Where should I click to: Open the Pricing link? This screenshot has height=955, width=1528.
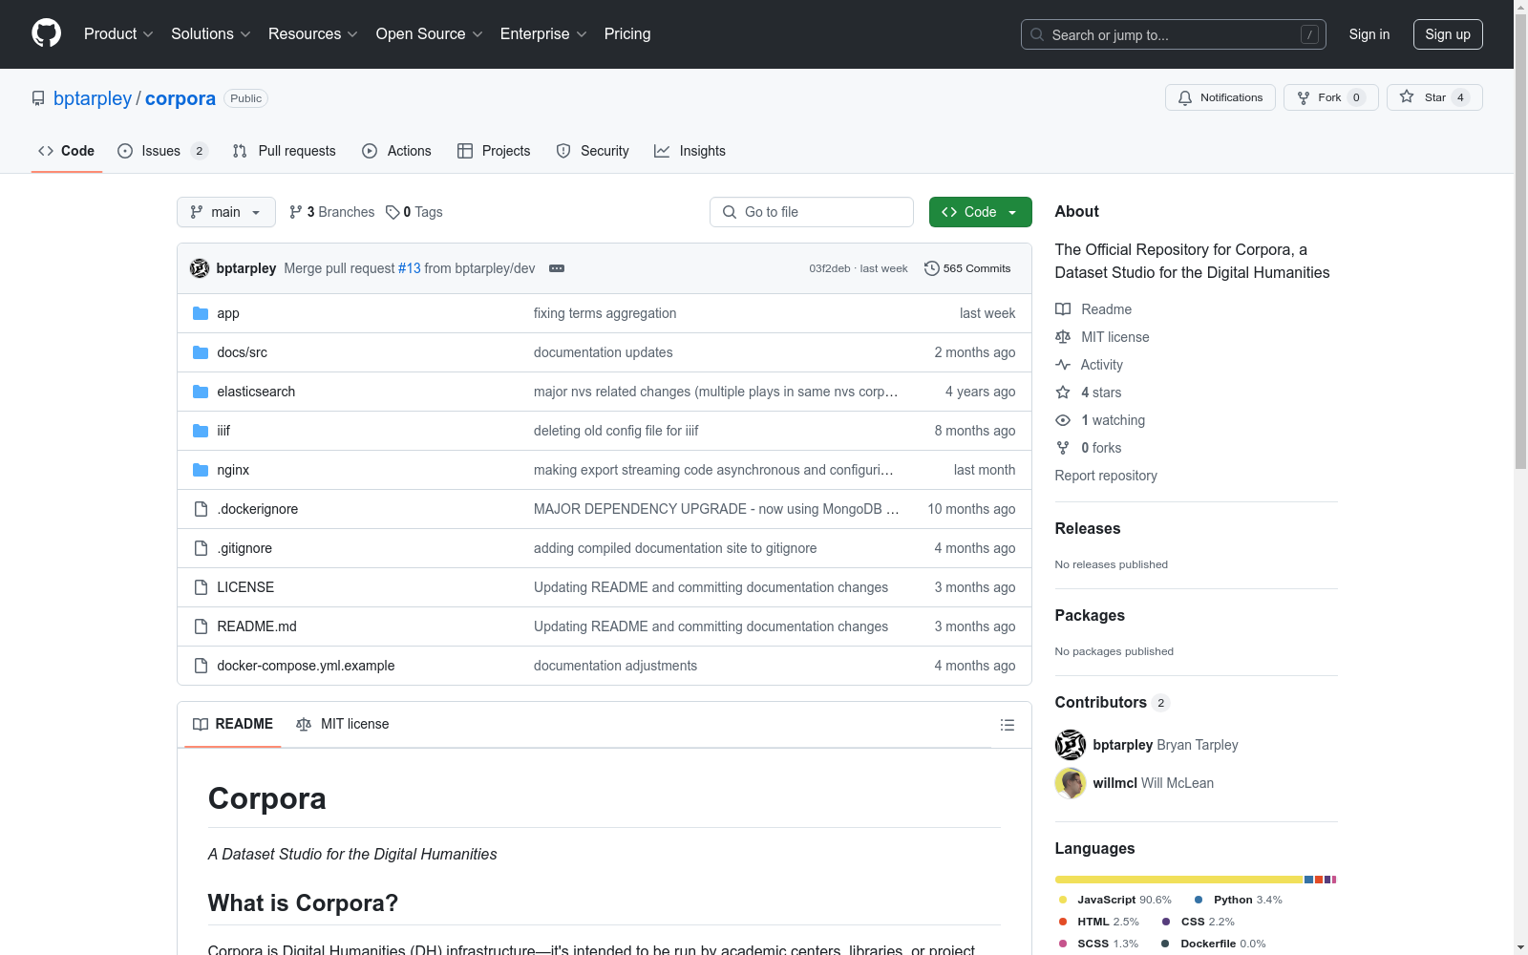(x=627, y=34)
